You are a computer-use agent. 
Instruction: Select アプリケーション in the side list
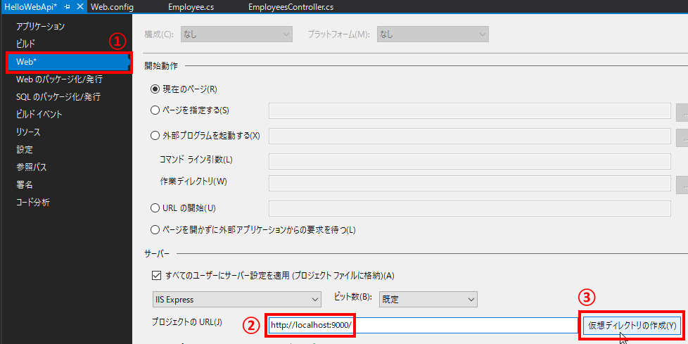40,26
